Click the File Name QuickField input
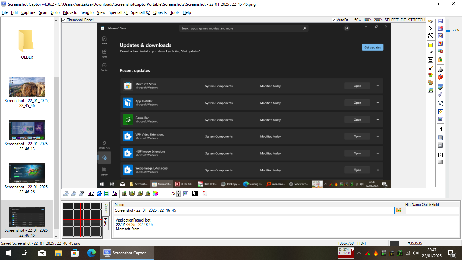 coord(432,210)
